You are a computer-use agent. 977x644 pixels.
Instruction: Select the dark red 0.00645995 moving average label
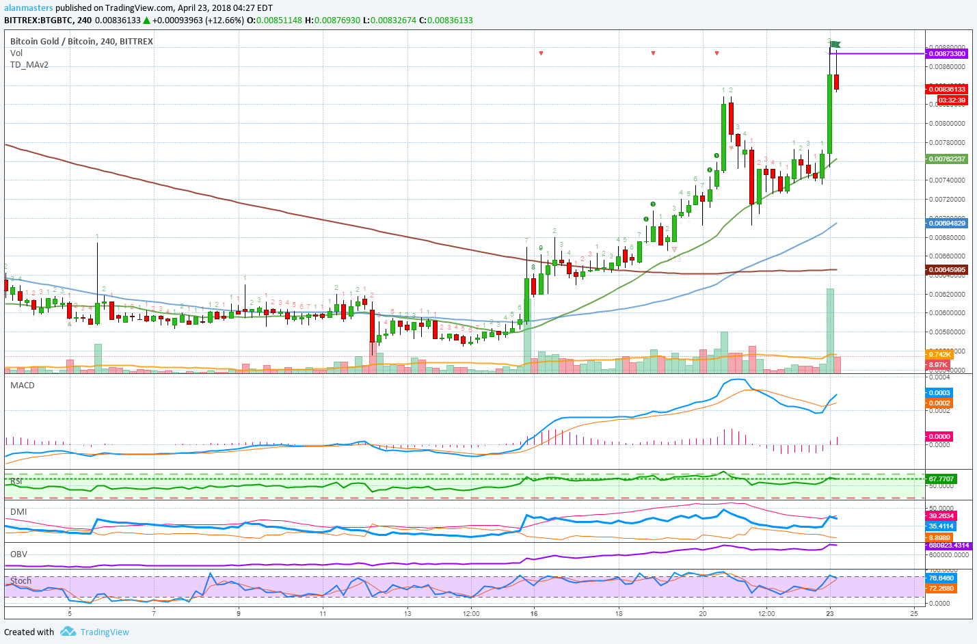tap(947, 269)
